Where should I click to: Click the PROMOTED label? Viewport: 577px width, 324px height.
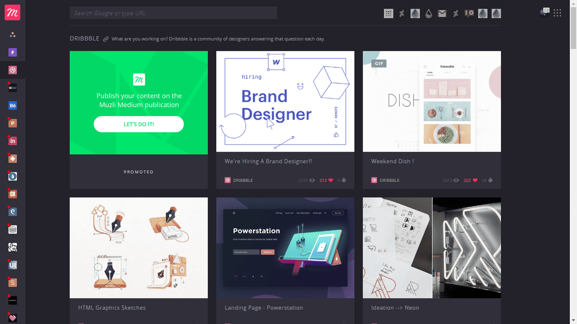pyautogui.click(x=138, y=172)
